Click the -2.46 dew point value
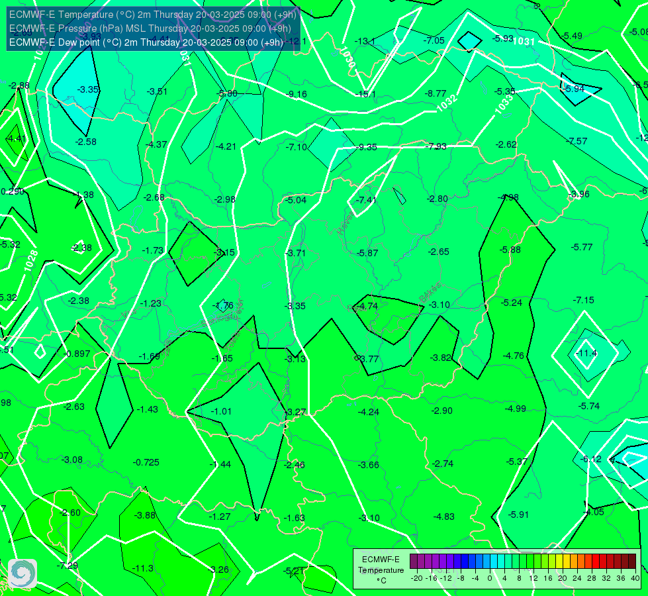Screen dimensions: 648x596 (295, 465)
